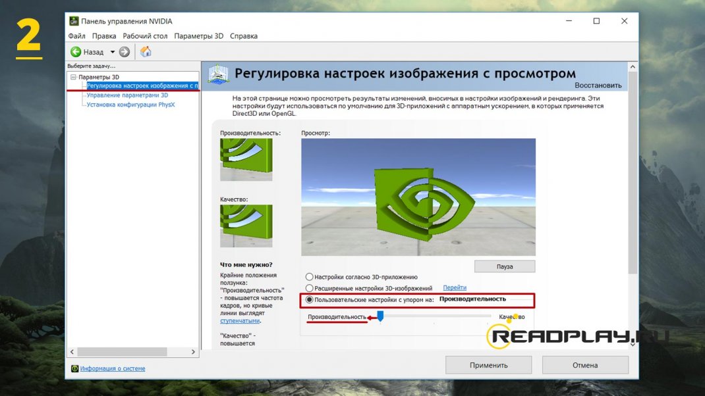Click the green Back arrow icon

tap(76, 52)
